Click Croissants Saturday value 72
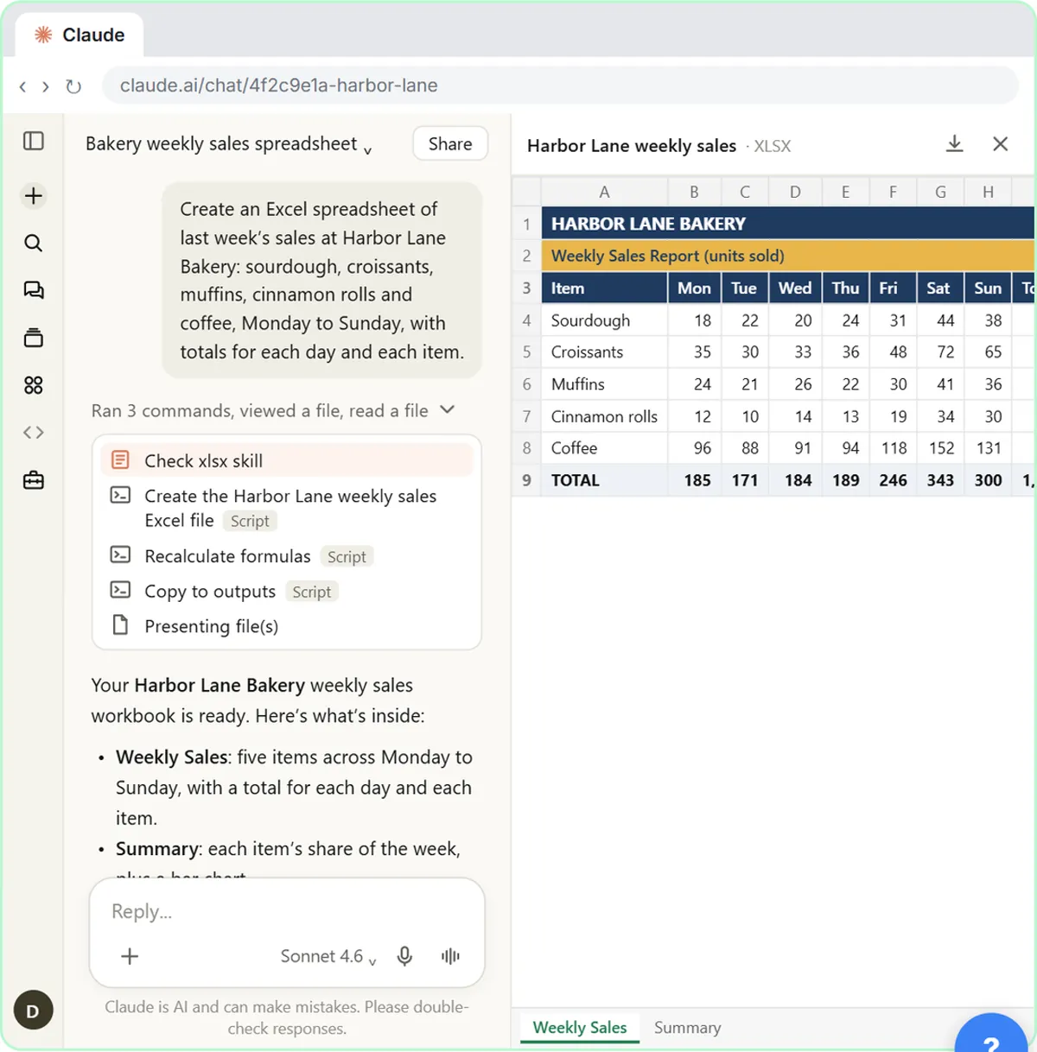 pos(939,352)
